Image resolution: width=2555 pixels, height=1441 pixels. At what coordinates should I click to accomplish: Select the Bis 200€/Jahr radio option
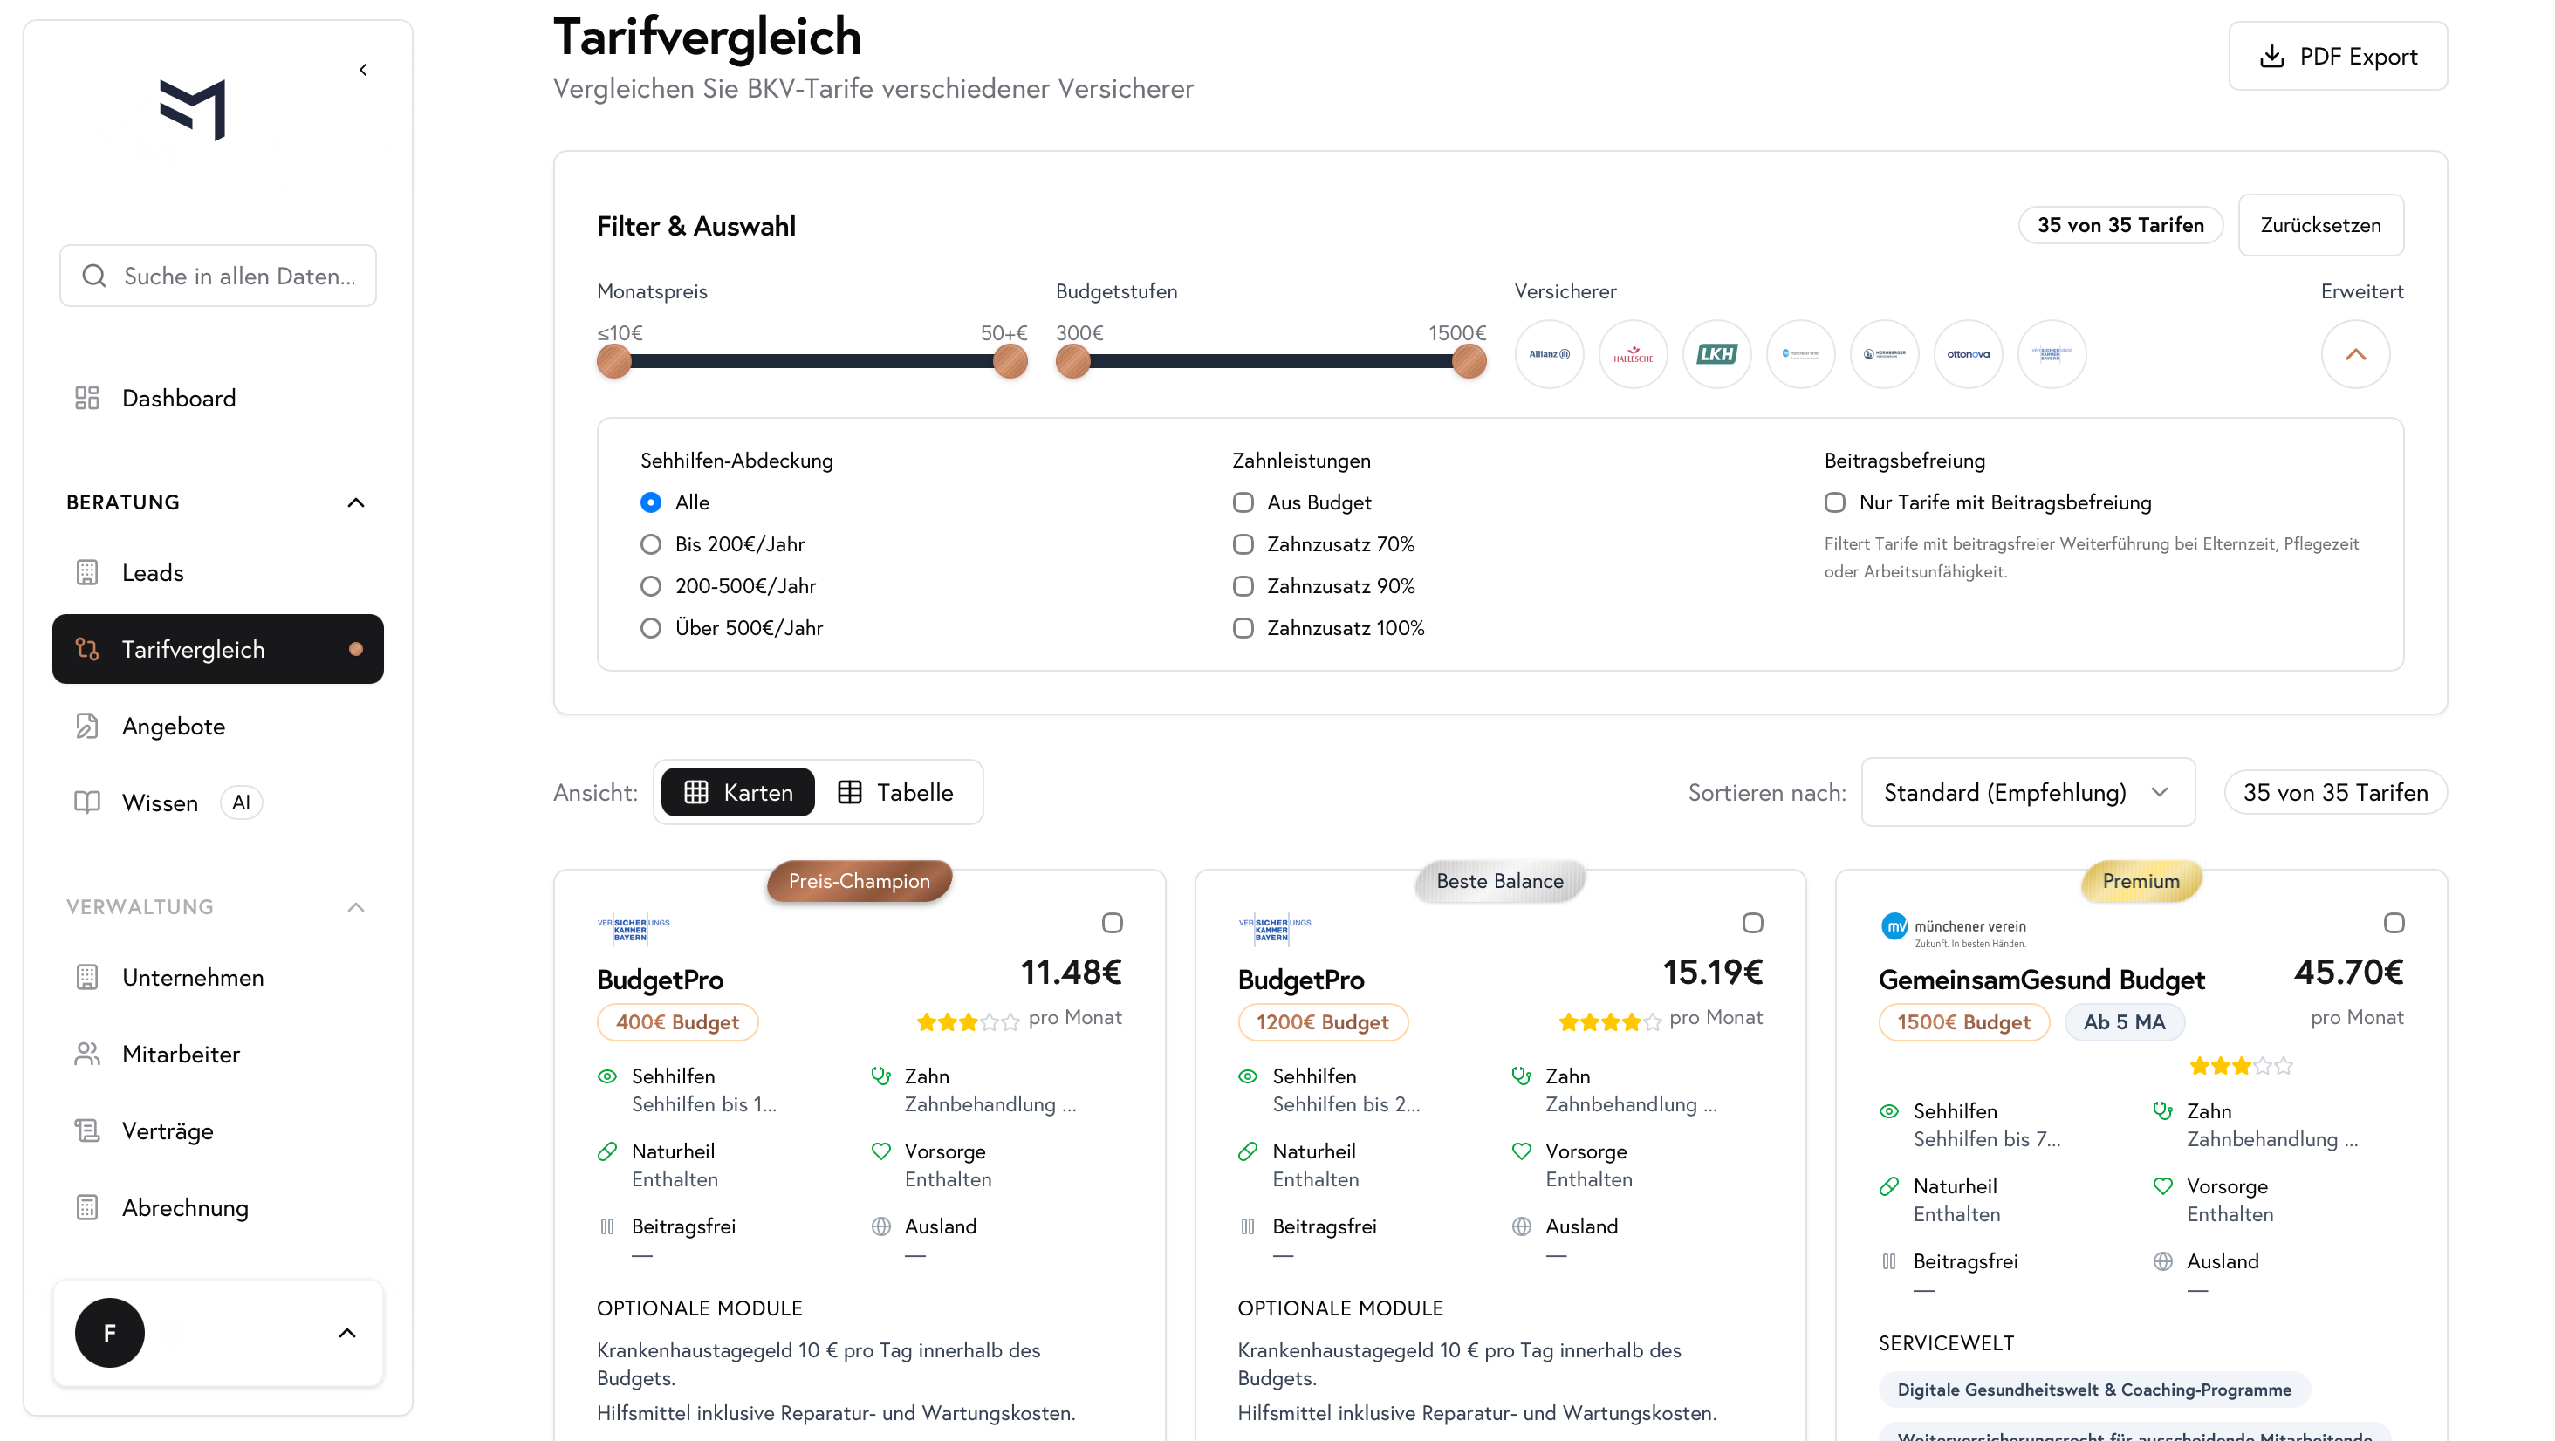click(x=651, y=544)
